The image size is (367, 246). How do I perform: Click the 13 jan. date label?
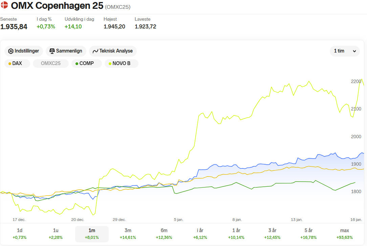coord(297,220)
